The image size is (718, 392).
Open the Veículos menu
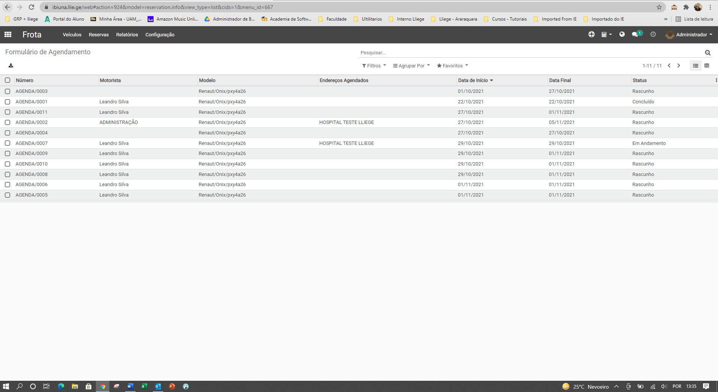pyautogui.click(x=72, y=34)
